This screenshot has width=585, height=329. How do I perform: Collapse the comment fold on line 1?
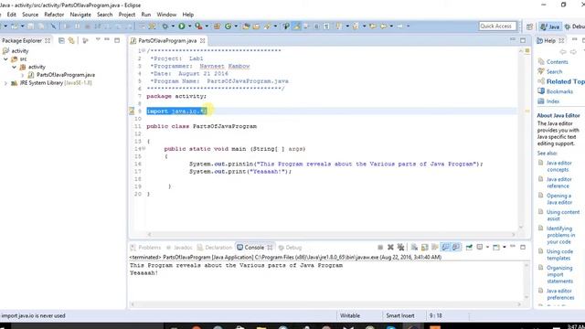[144, 51]
